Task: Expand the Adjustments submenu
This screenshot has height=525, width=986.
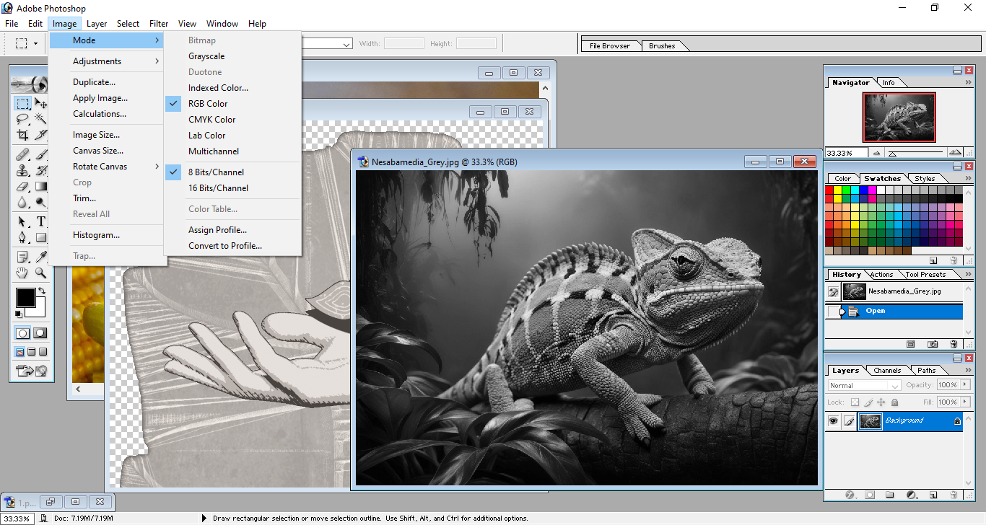Action: point(97,61)
